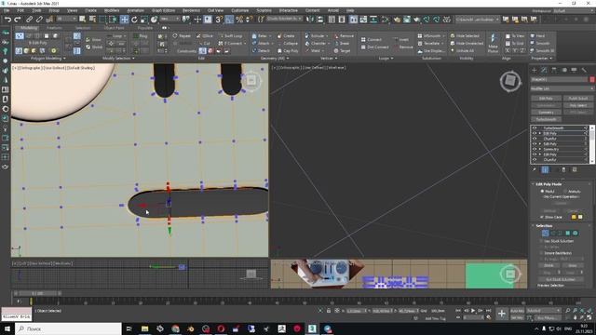
Task: Activate vertex sub-object level in ribbon
Action: point(20,35)
